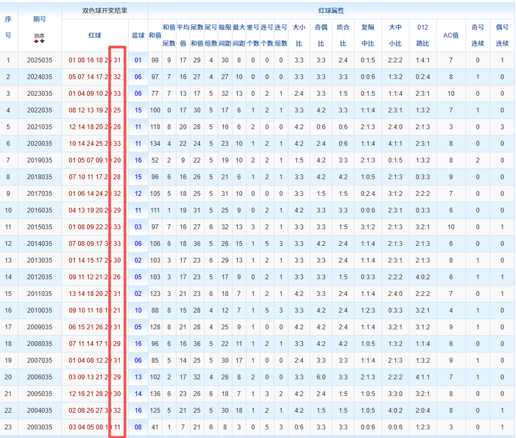Select issue 2003035 in the last row

pos(39,427)
